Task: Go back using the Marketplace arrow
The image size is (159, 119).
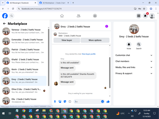Action: (4, 23)
